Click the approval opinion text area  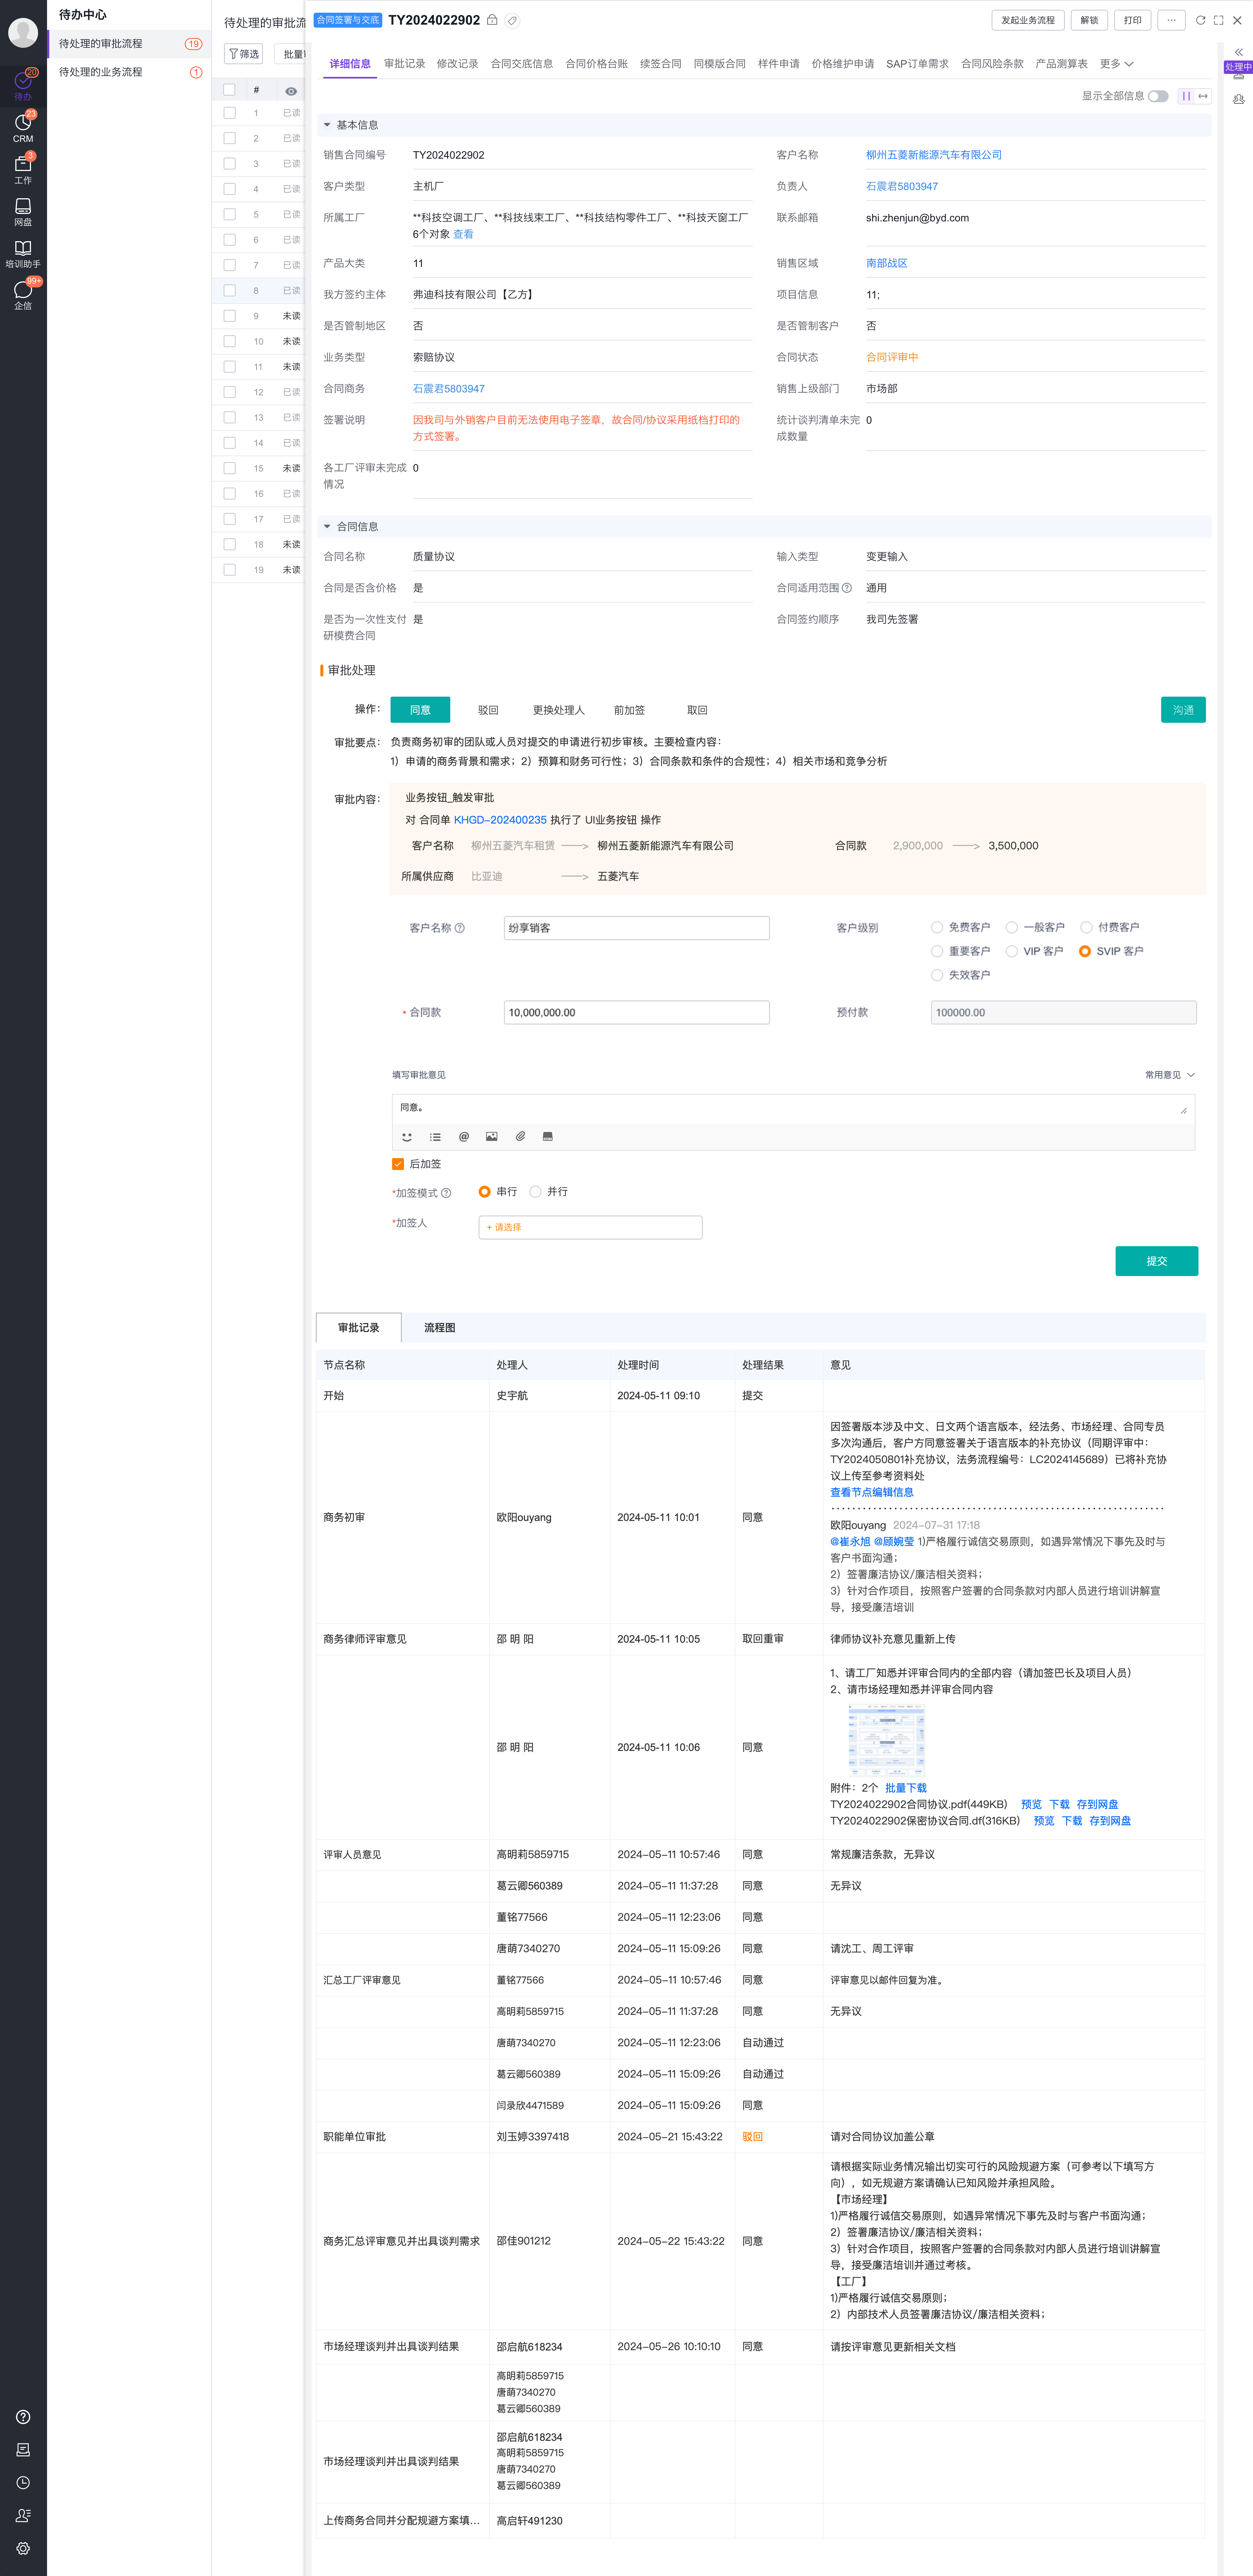(x=793, y=1109)
